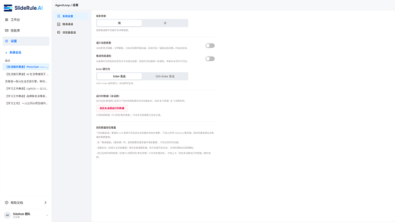The width and height of the screenshot is (395, 222).
Task: Open the PhotoTask conversation in recent list
Action: (26, 67)
